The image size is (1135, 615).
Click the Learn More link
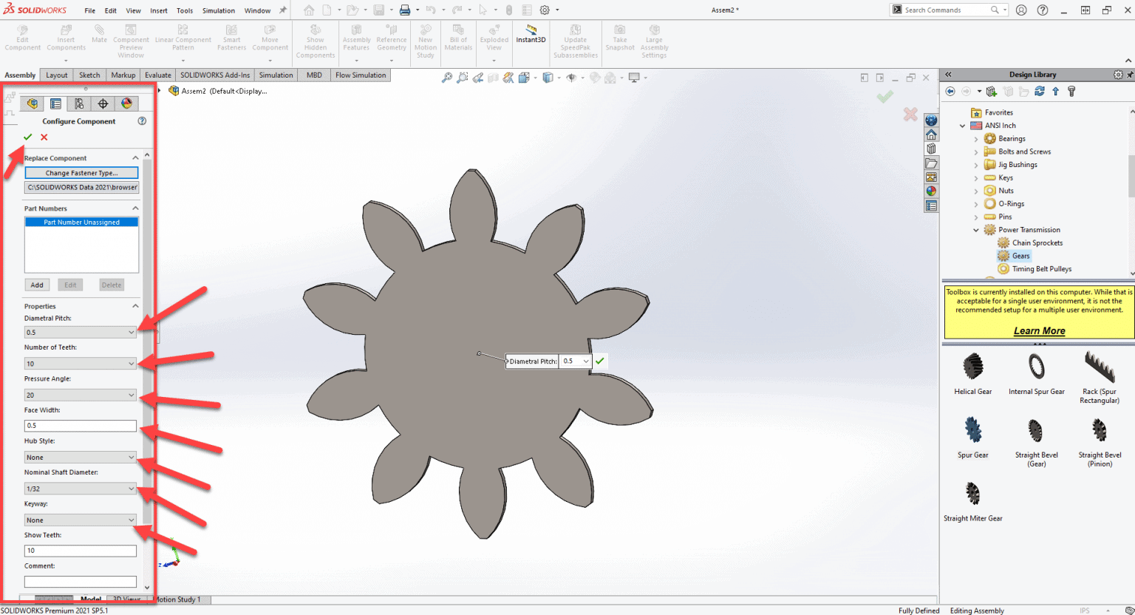pyautogui.click(x=1039, y=330)
